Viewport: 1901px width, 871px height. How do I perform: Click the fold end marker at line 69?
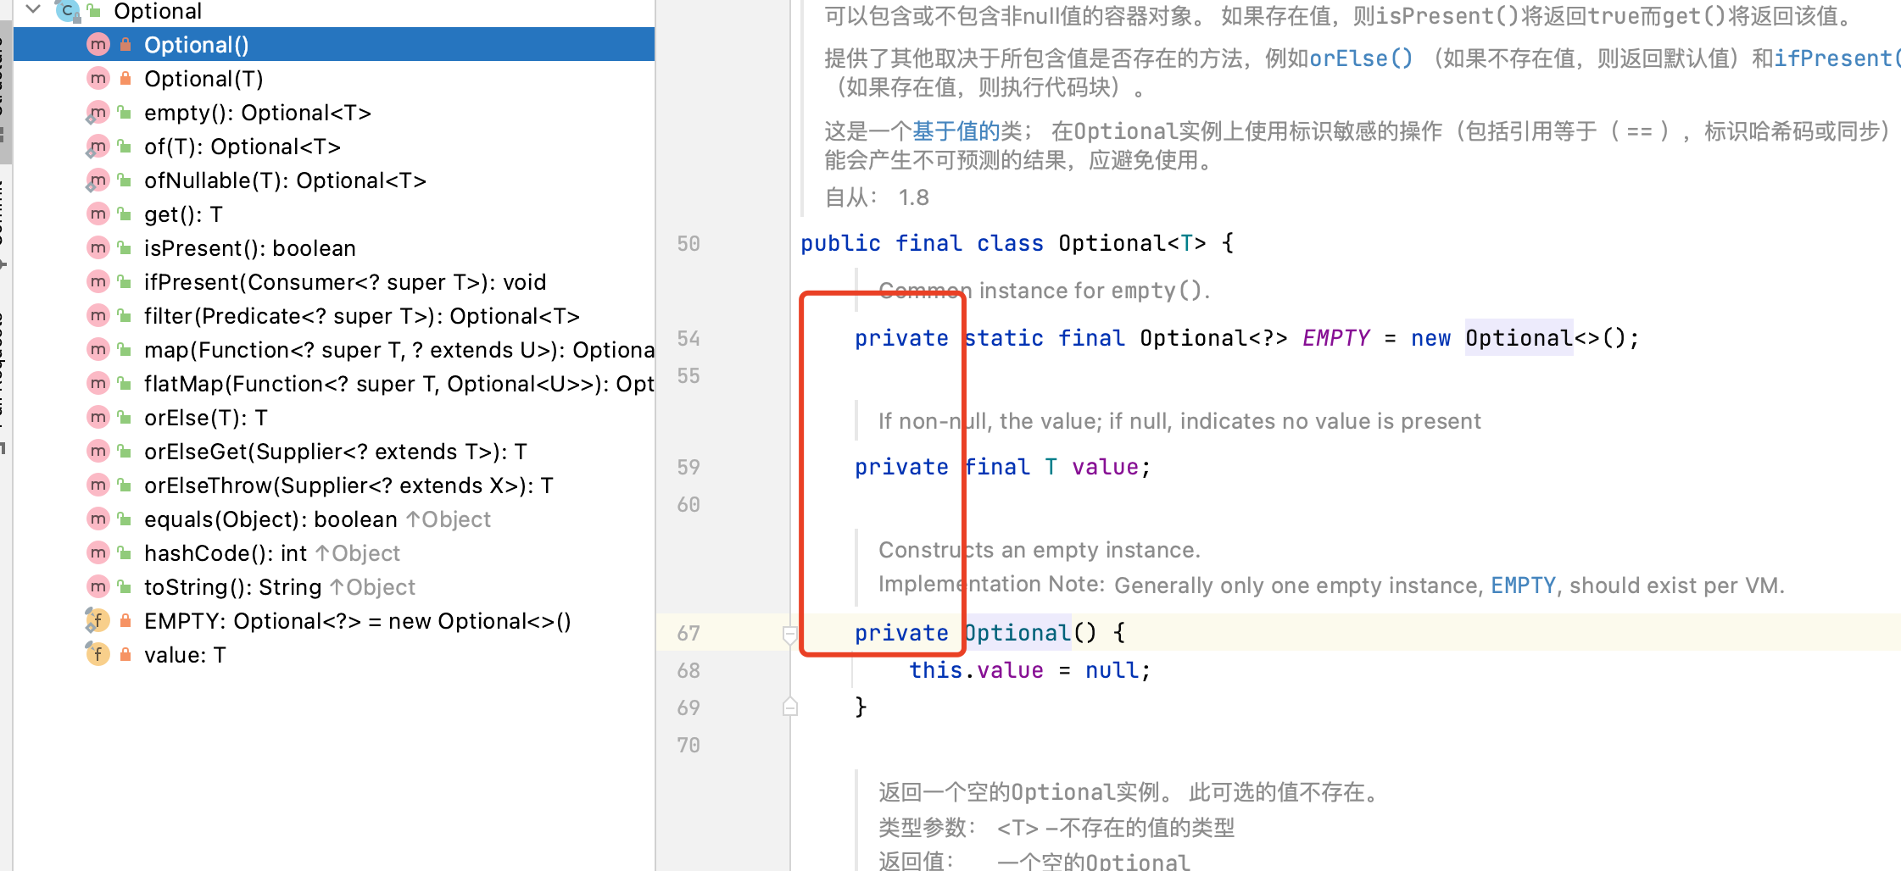pyautogui.click(x=789, y=707)
